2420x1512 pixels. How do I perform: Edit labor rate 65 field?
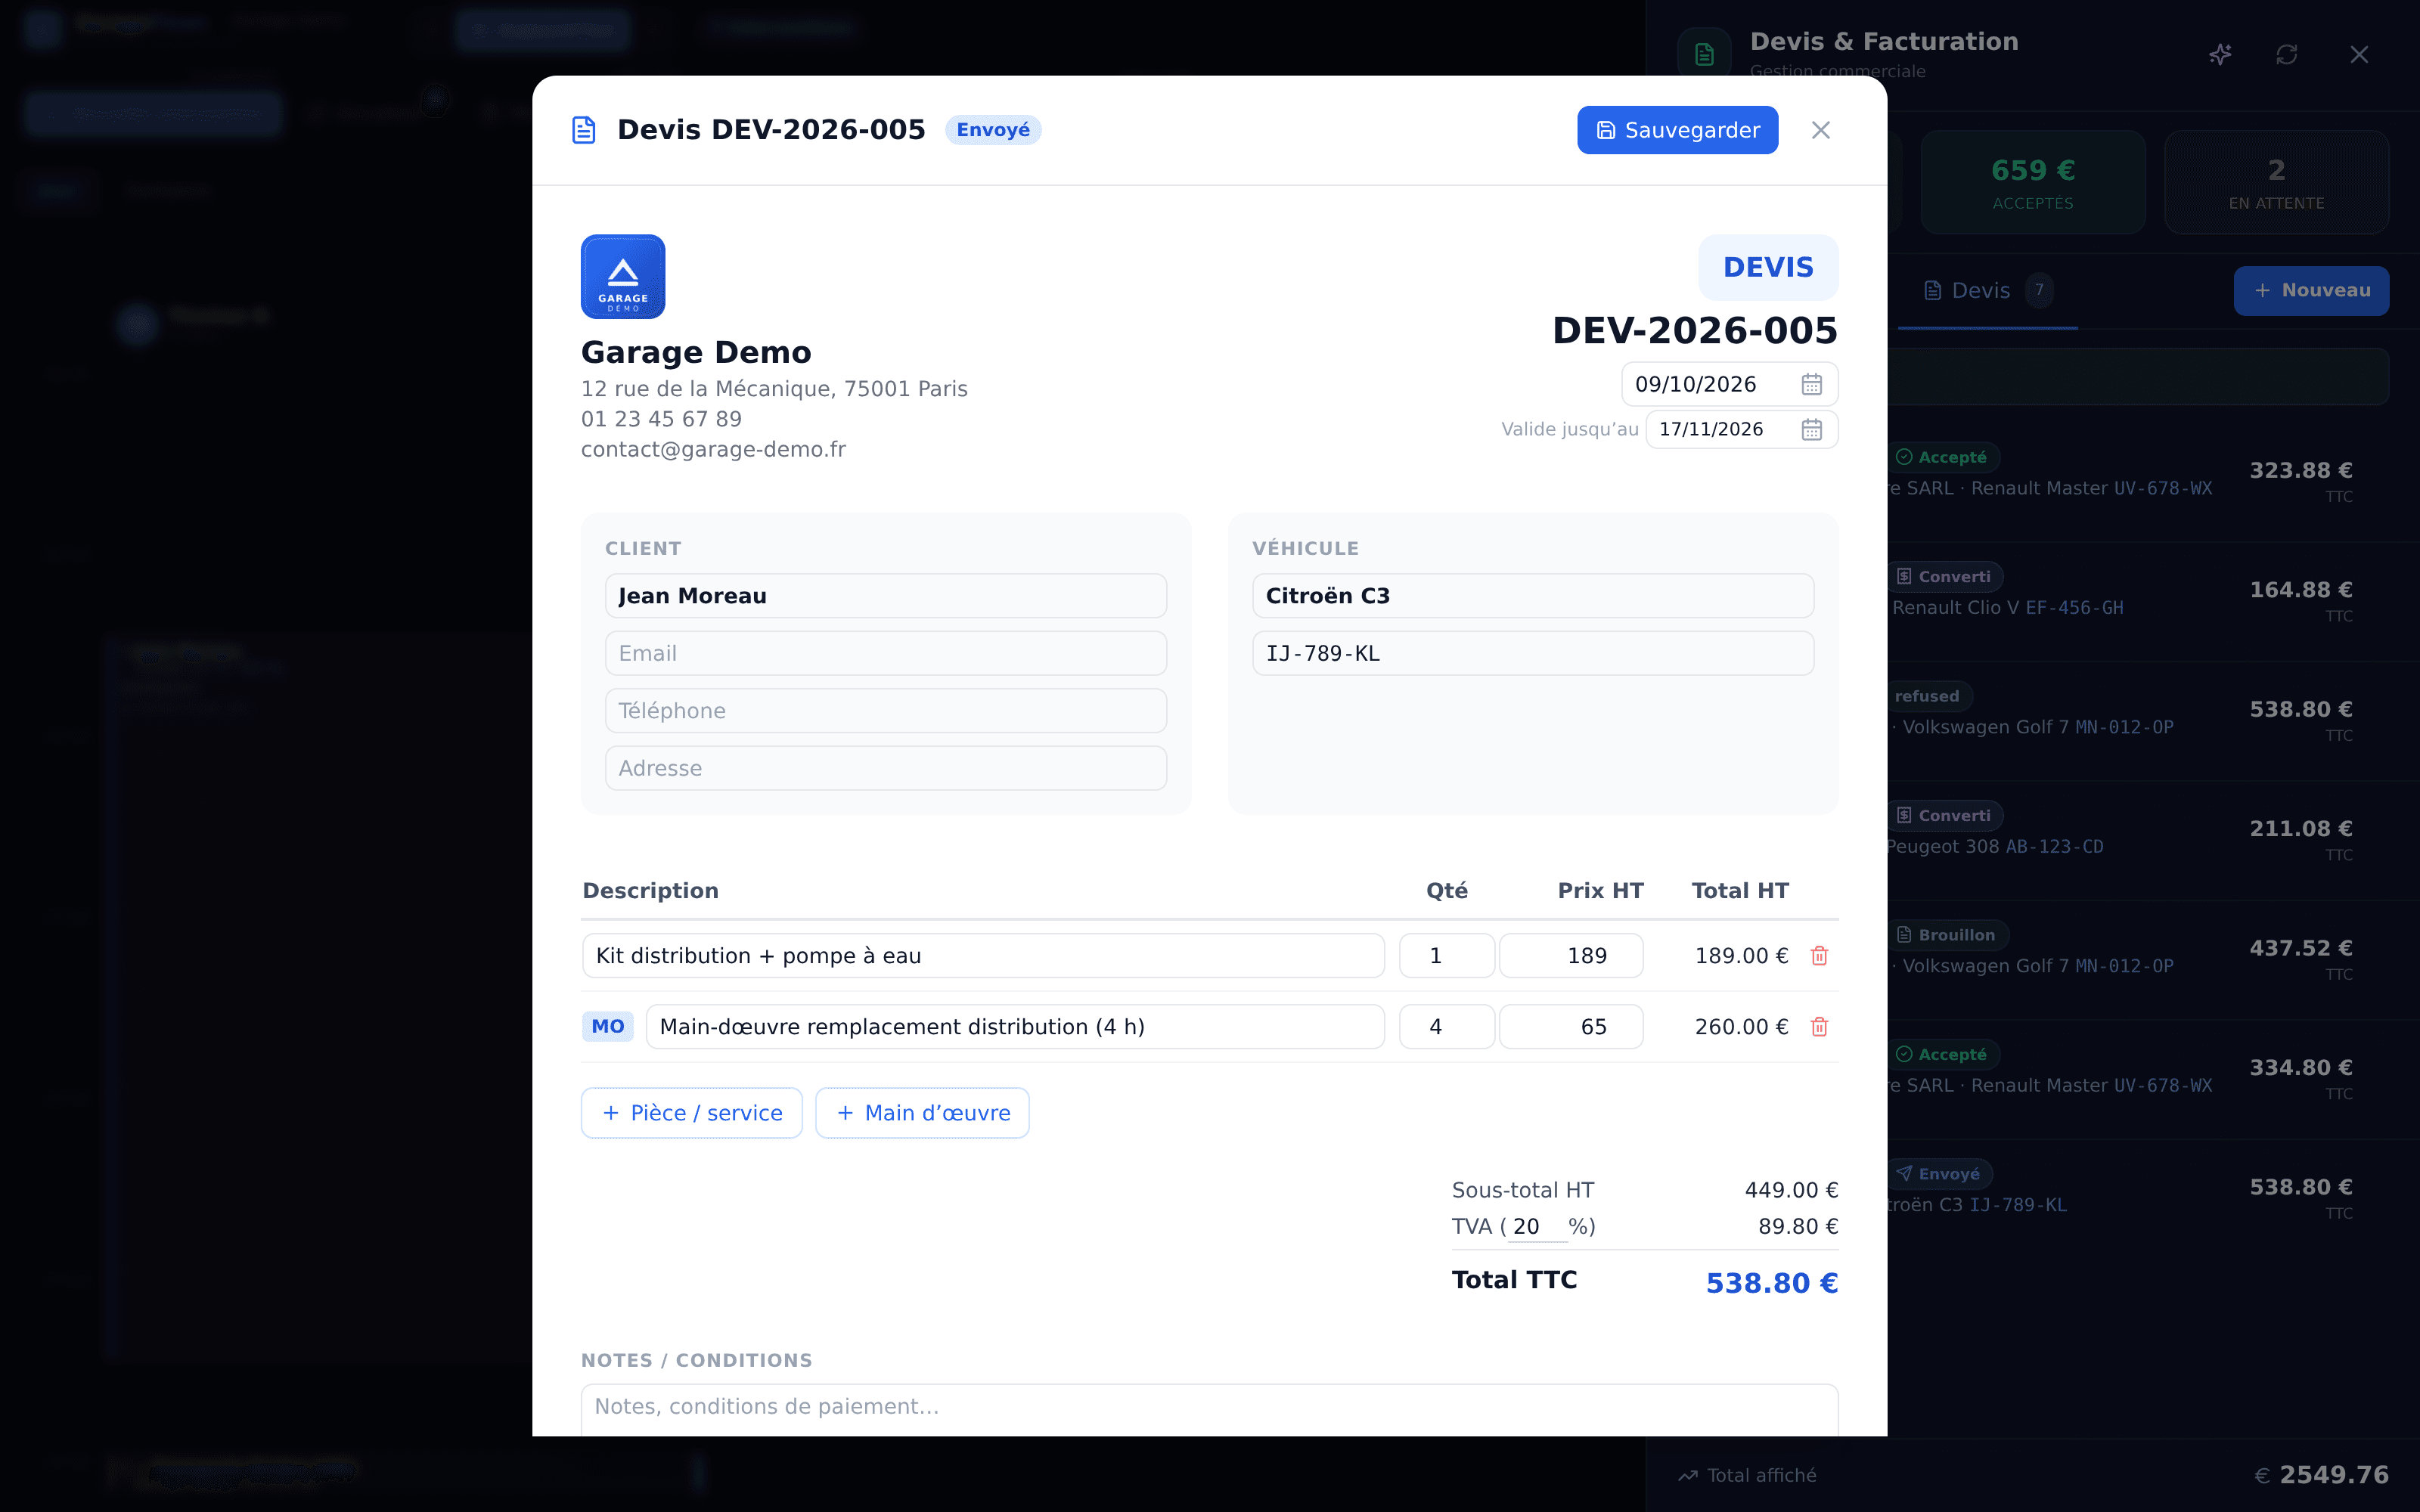pyautogui.click(x=1570, y=1027)
